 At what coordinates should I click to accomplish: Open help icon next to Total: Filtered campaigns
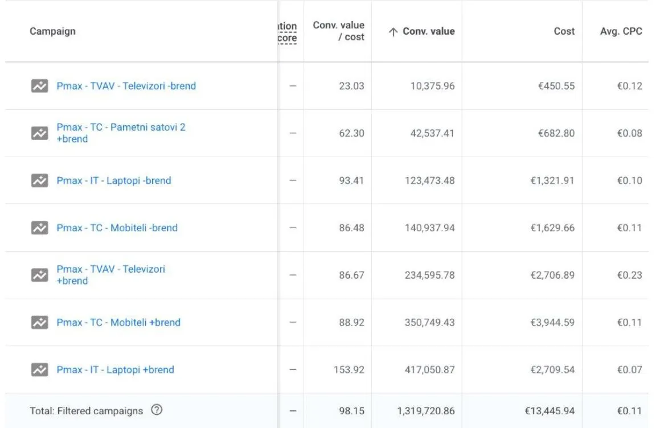tap(157, 410)
